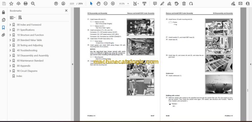Expand the 20 Standard Value Table bookmark
This screenshot has height=122, width=252.
(10, 40)
